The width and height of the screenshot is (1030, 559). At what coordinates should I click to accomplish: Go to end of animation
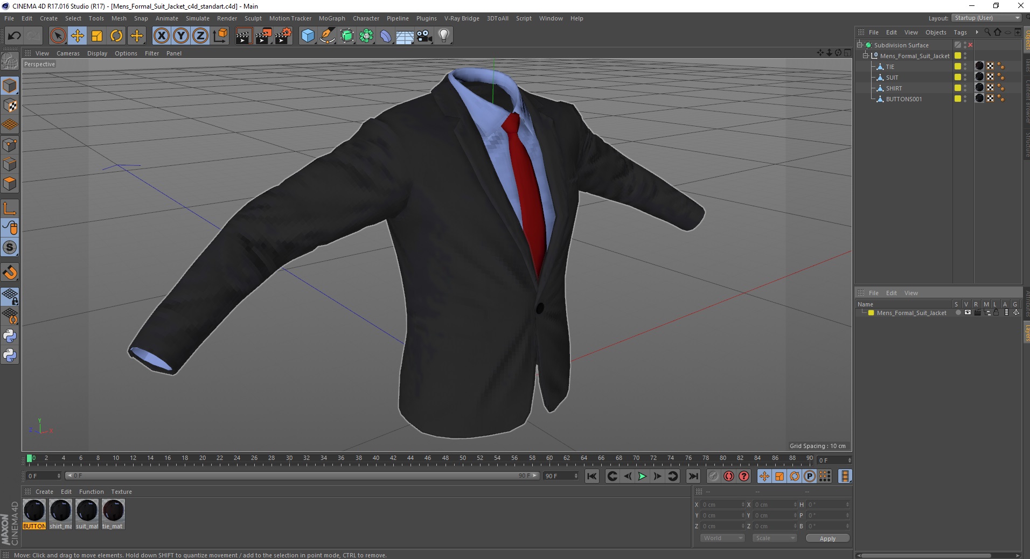(693, 476)
